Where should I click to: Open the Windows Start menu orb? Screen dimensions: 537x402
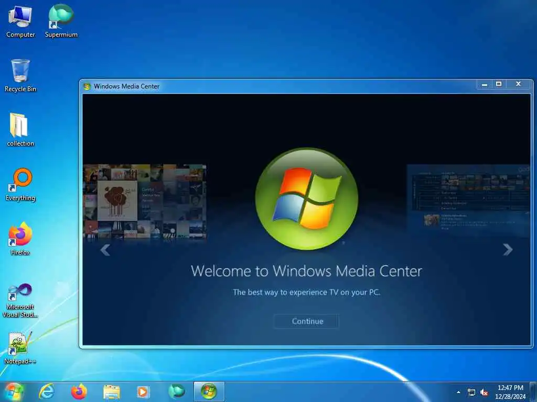tap(14, 392)
